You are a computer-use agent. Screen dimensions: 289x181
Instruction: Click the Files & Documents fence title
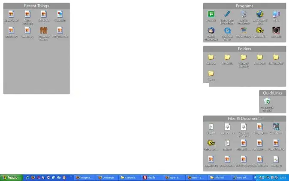244,119
